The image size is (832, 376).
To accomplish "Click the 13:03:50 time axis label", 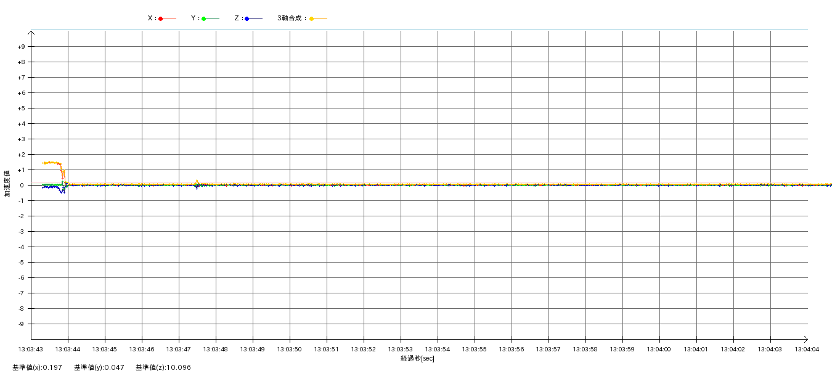I will click(x=290, y=349).
